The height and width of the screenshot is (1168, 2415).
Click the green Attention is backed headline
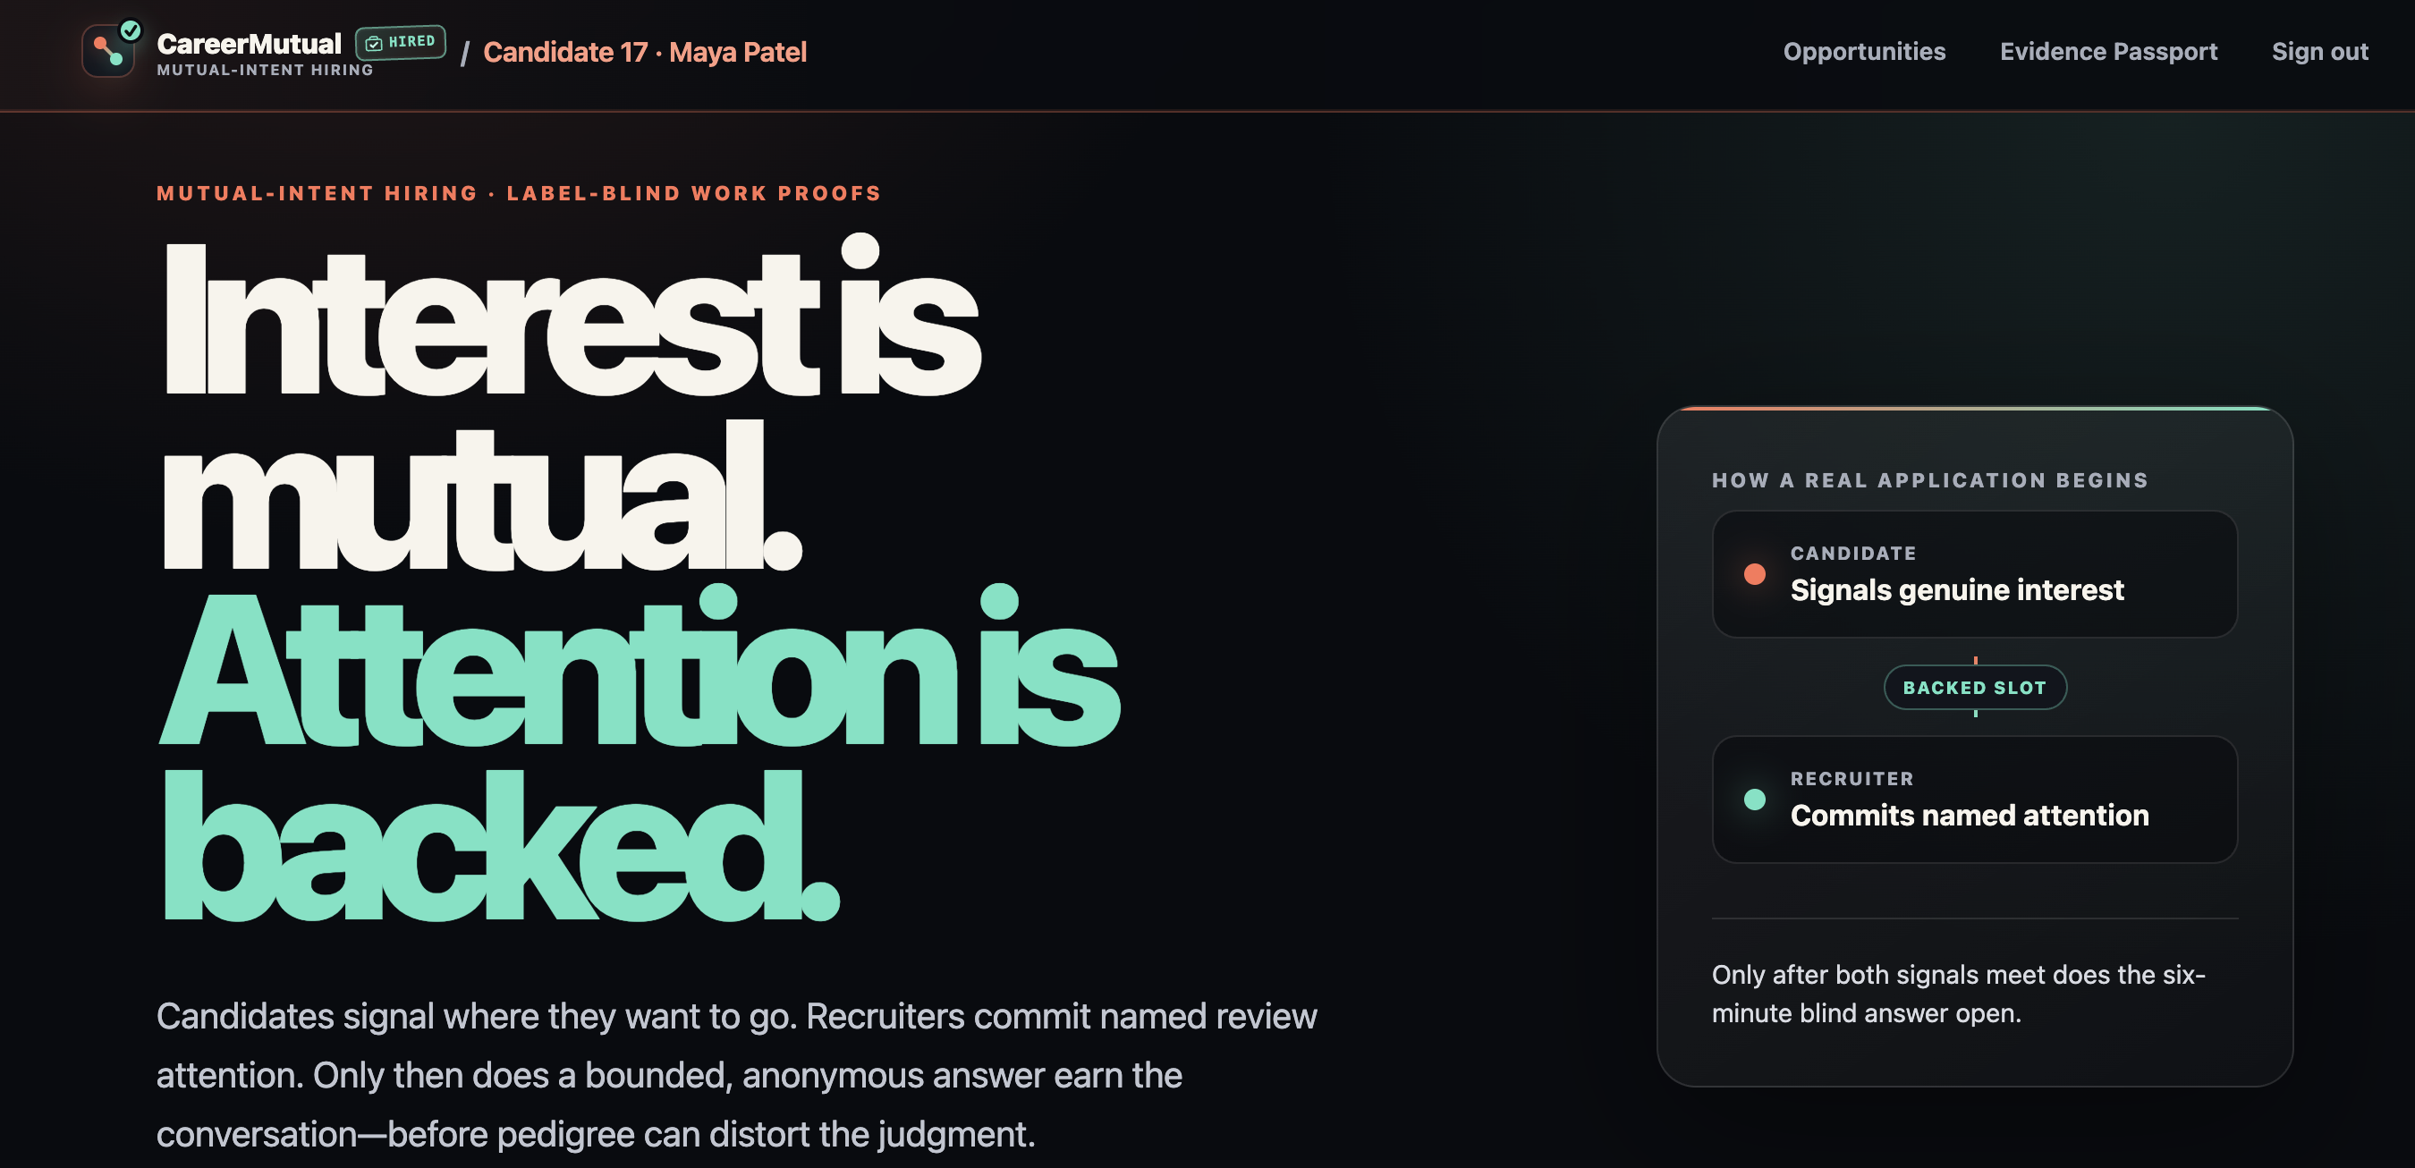coord(640,755)
